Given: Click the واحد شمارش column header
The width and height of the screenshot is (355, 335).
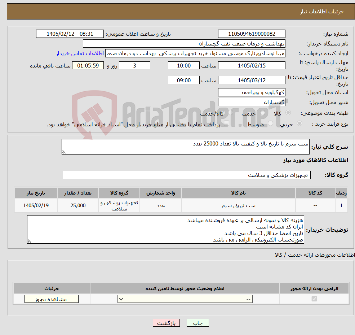Looking at the screenshot, I should coord(160,193).
